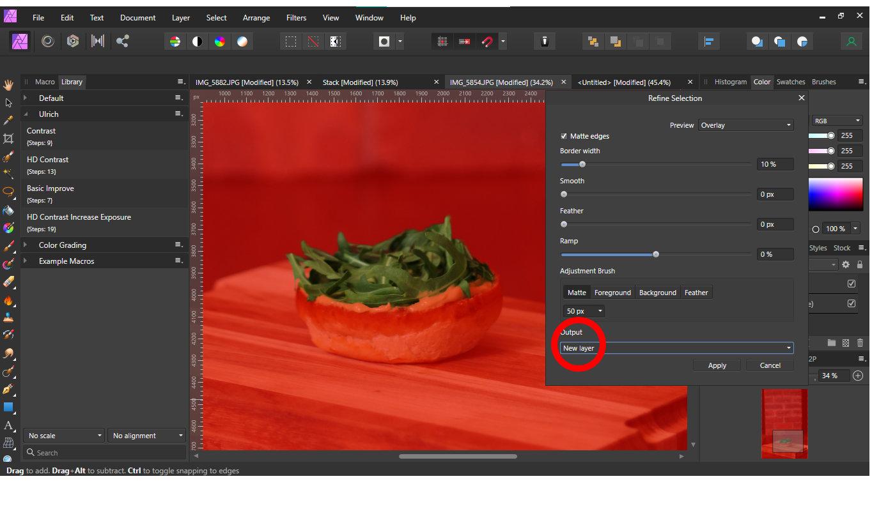Switch to the Swatches tab
This screenshot has height=511, width=895.
point(791,82)
